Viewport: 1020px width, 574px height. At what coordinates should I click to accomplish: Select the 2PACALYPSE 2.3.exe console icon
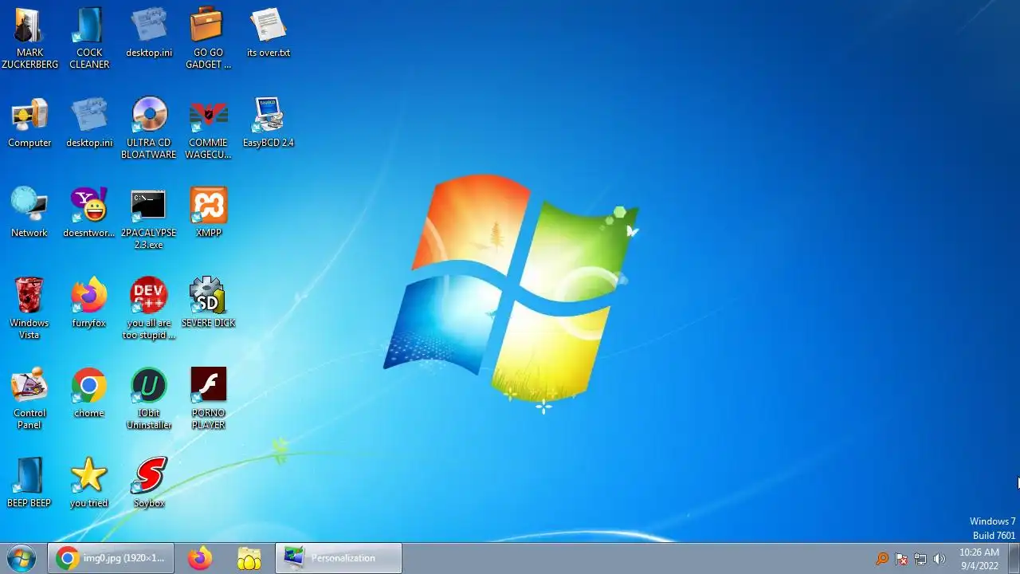(149, 218)
